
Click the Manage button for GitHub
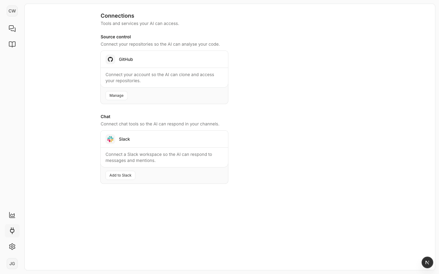[116, 95]
